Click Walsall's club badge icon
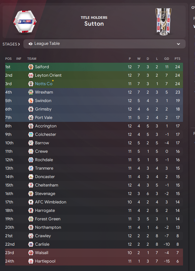Viewport: 195px width, 271px height. point(31,253)
